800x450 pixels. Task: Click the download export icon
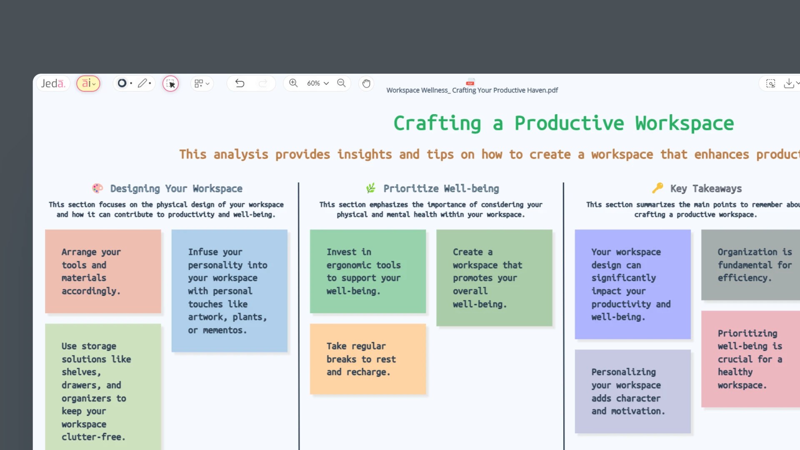(x=789, y=83)
